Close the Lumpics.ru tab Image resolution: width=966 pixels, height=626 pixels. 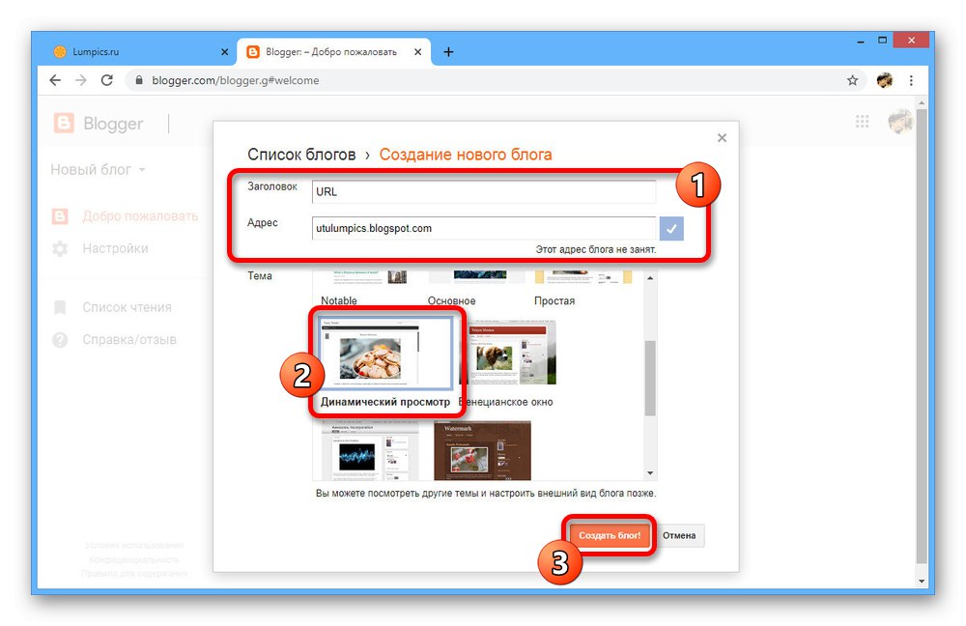pos(224,52)
